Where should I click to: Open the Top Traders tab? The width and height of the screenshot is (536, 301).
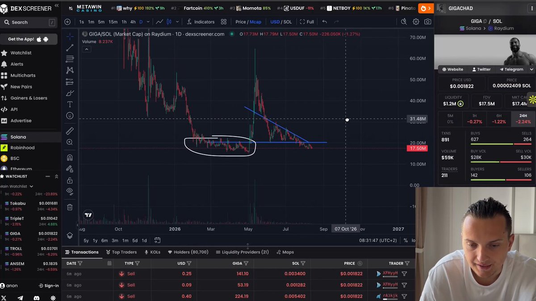pyautogui.click(x=121, y=252)
